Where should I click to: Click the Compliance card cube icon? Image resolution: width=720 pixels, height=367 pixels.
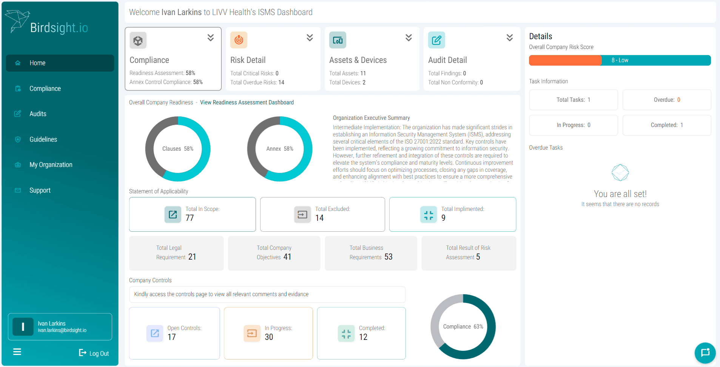pyautogui.click(x=138, y=40)
